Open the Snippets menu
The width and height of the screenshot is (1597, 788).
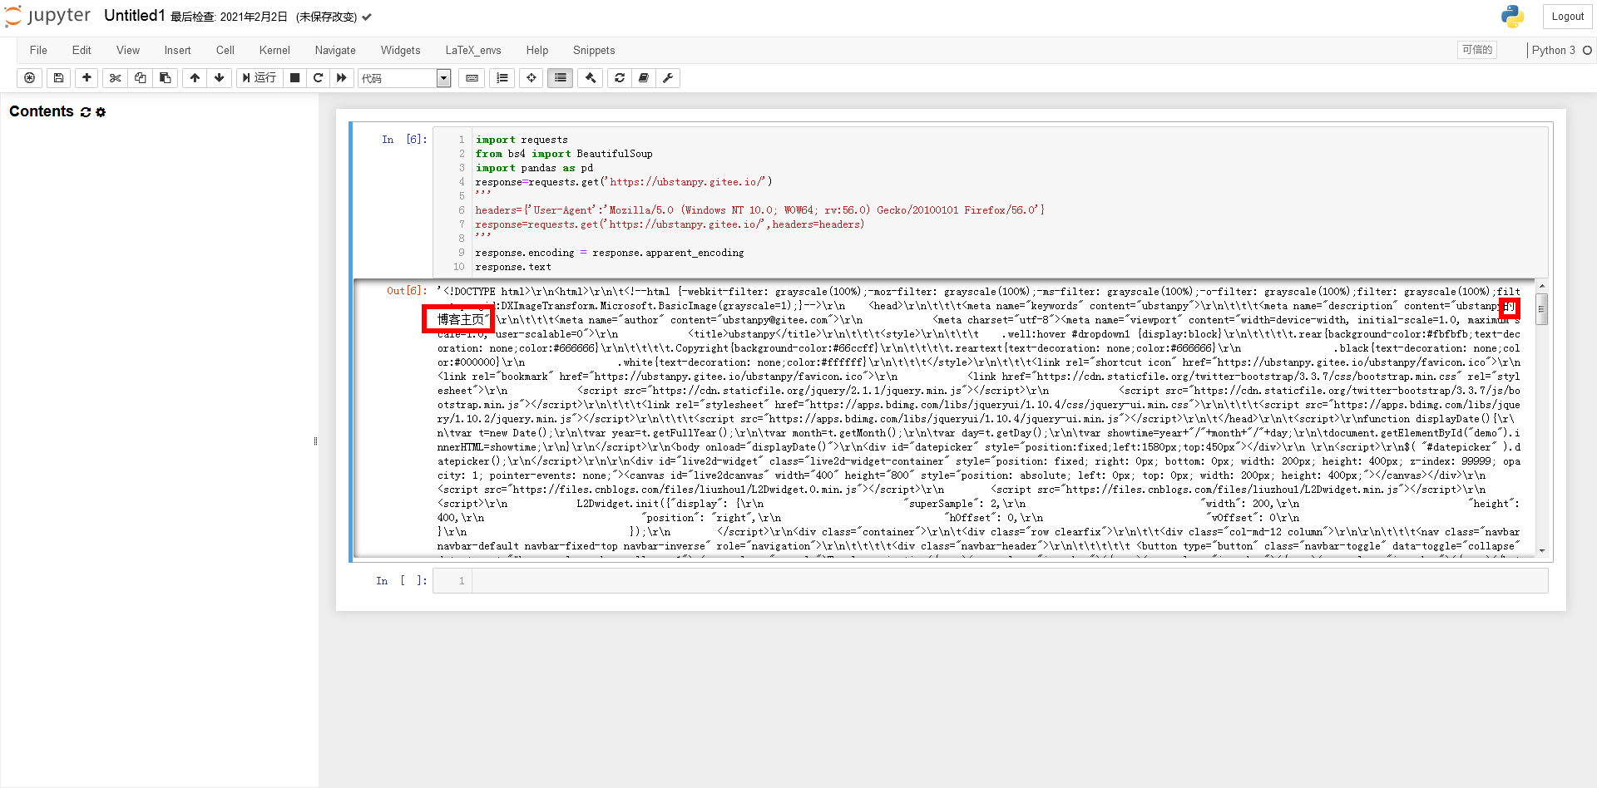pos(594,51)
